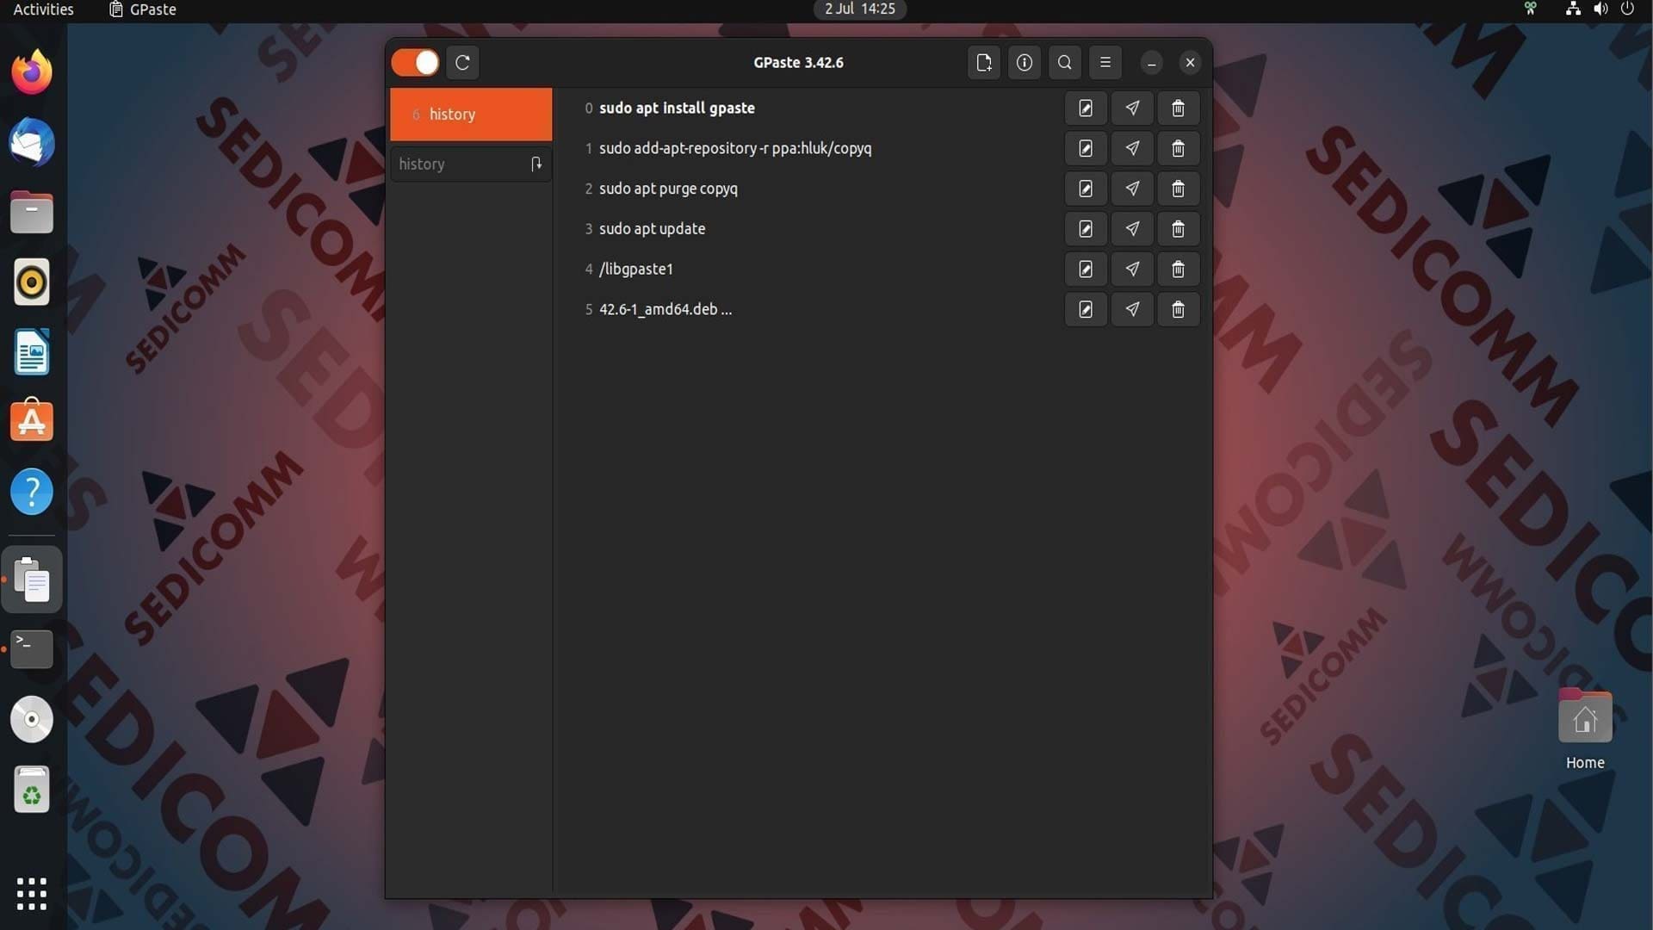The height and width of the screenshot is (930, 1653).
Task: Open the clock and calendar '2 Jul 14:25'
Action: click(x=859, y=9)
